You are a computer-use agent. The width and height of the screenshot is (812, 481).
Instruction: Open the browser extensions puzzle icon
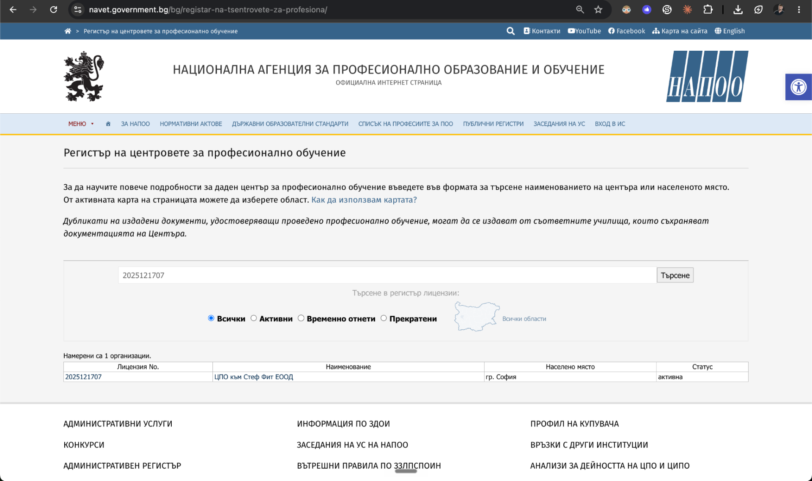point(708,10)
